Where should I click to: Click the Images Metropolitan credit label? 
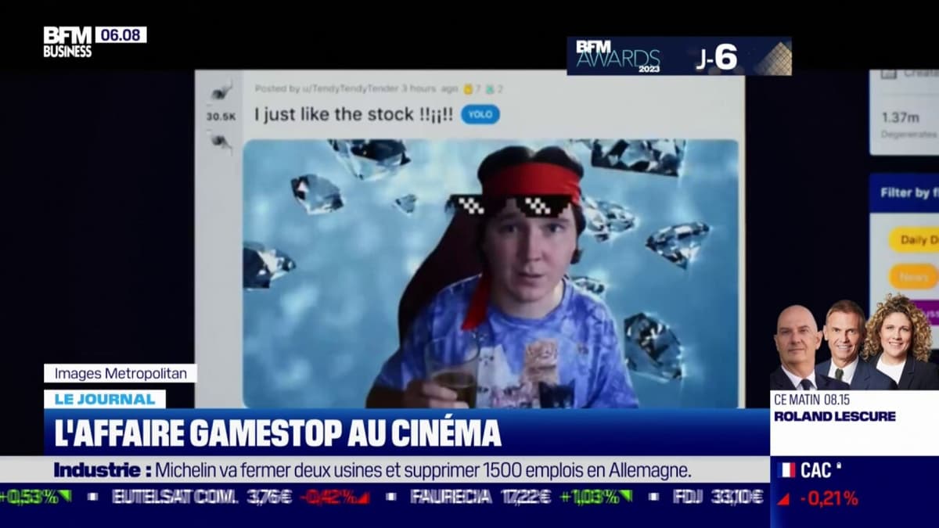(x=120, y=374)
